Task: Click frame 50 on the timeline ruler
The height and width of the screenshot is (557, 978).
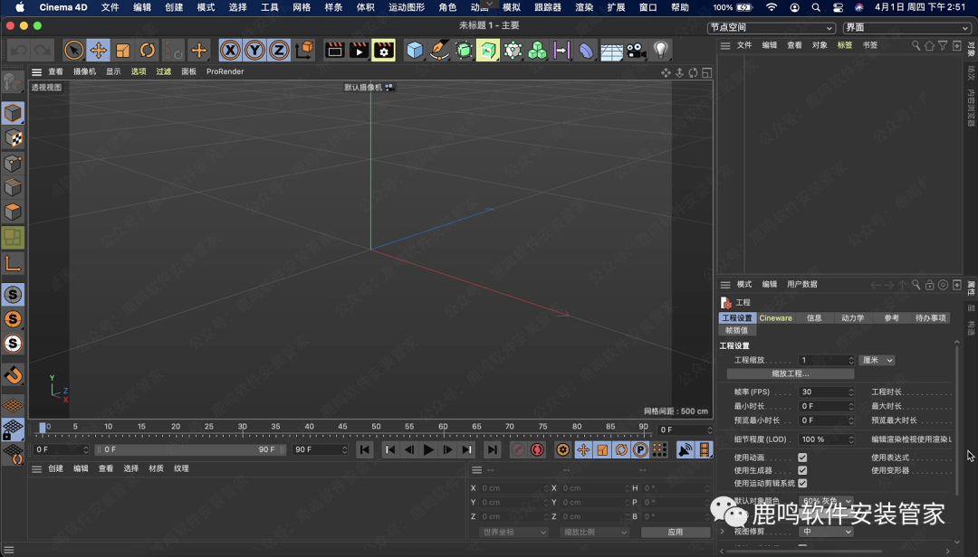Action: pyautogui.click(x=376, y=427)
